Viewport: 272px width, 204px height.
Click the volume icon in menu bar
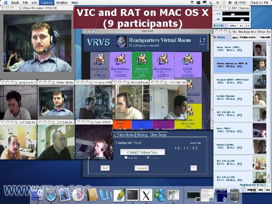pyautogui.click(x=230, y=2)
